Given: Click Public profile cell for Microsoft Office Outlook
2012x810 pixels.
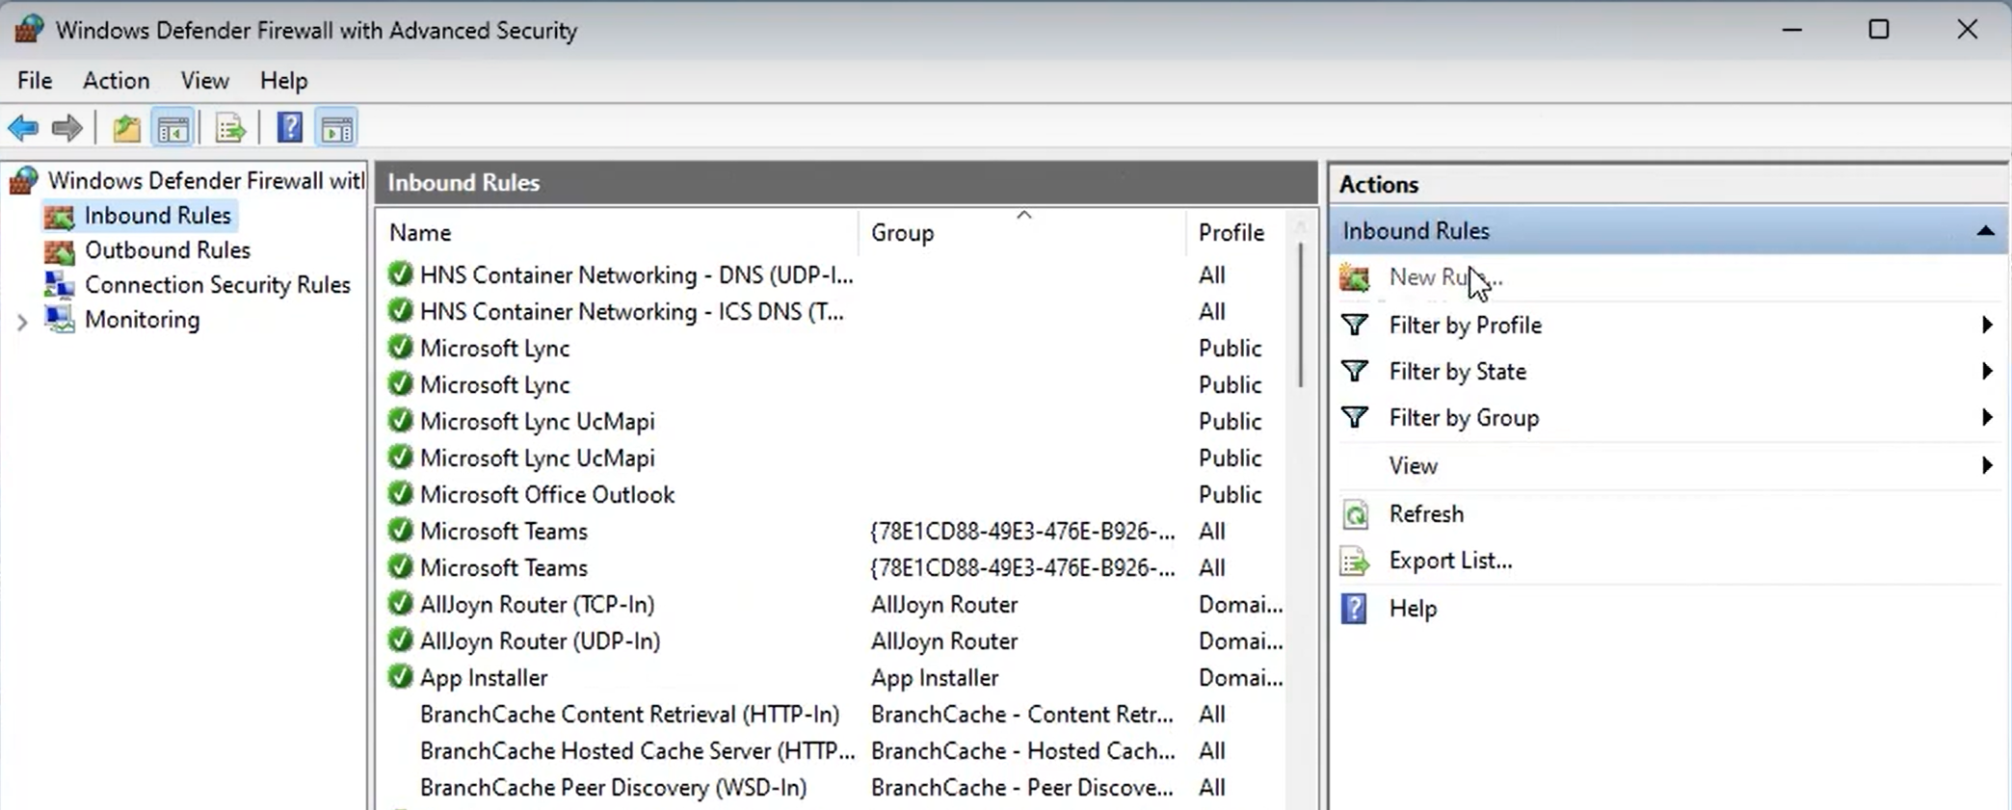Looking at the screenshot, I should 1230,494.
